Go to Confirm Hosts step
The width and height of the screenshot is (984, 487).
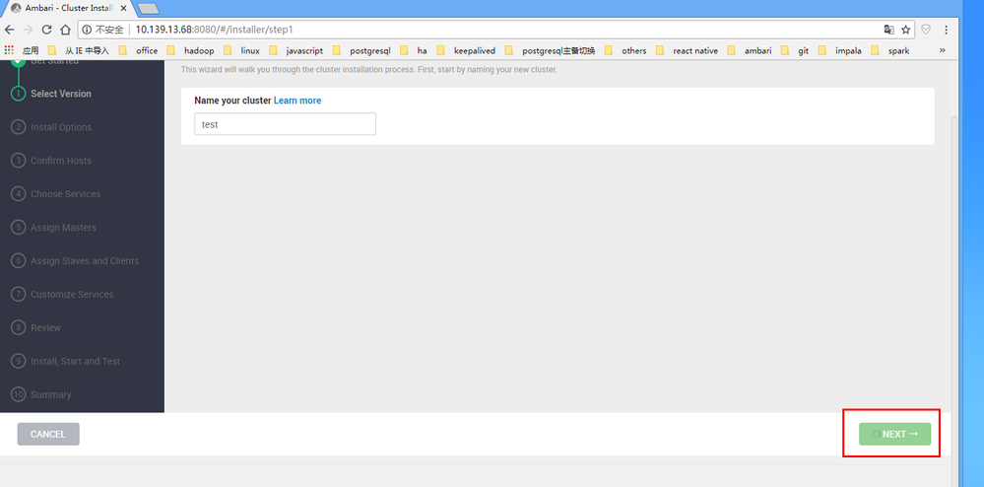point(61,161)
